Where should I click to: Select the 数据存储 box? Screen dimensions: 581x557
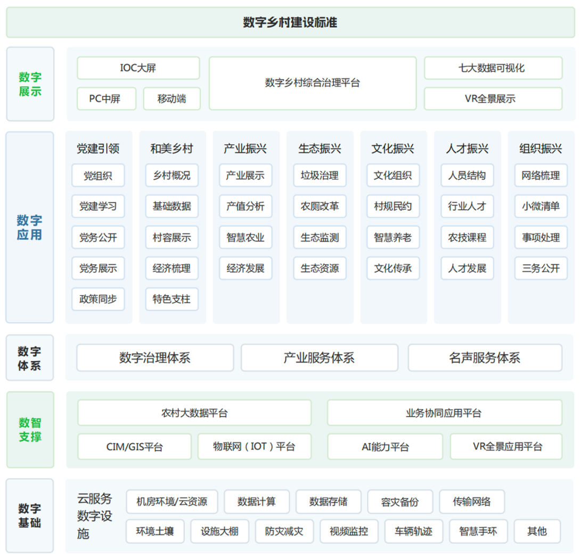328,502
